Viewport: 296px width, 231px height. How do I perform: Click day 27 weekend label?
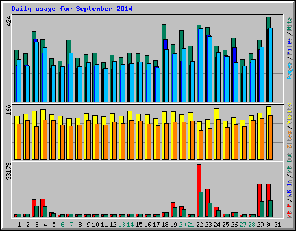tap(243, 225)
